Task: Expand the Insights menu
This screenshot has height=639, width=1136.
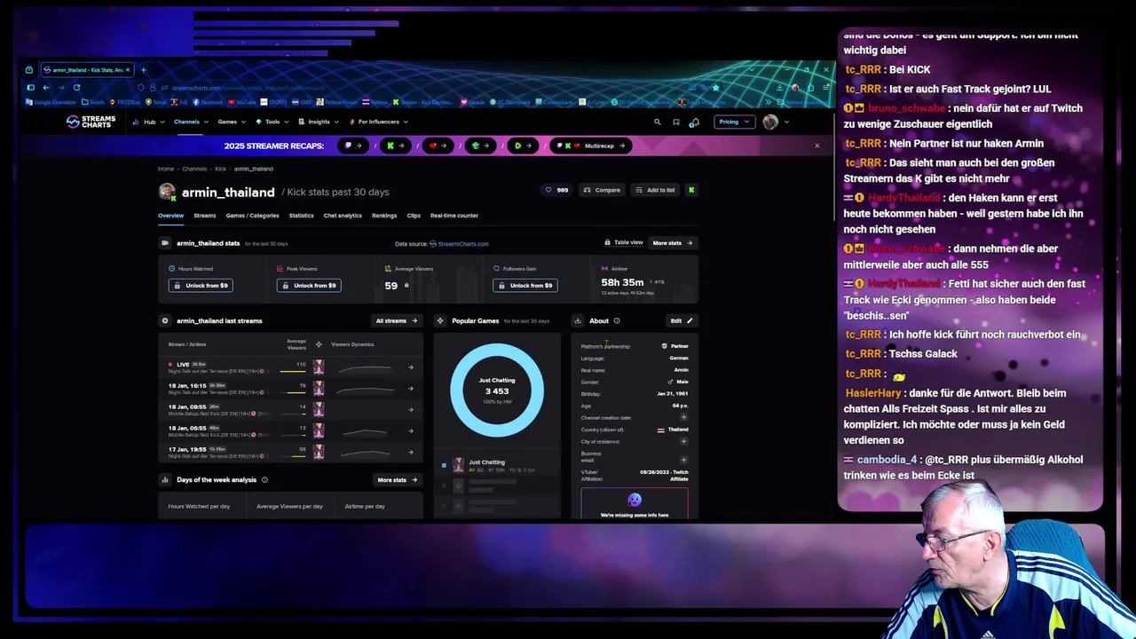Action: 319,122
